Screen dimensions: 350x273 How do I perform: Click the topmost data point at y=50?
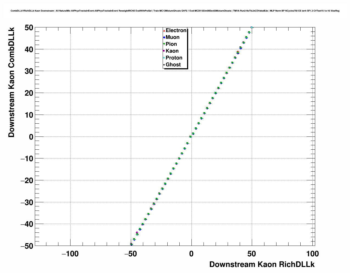[x=252, y=27]
